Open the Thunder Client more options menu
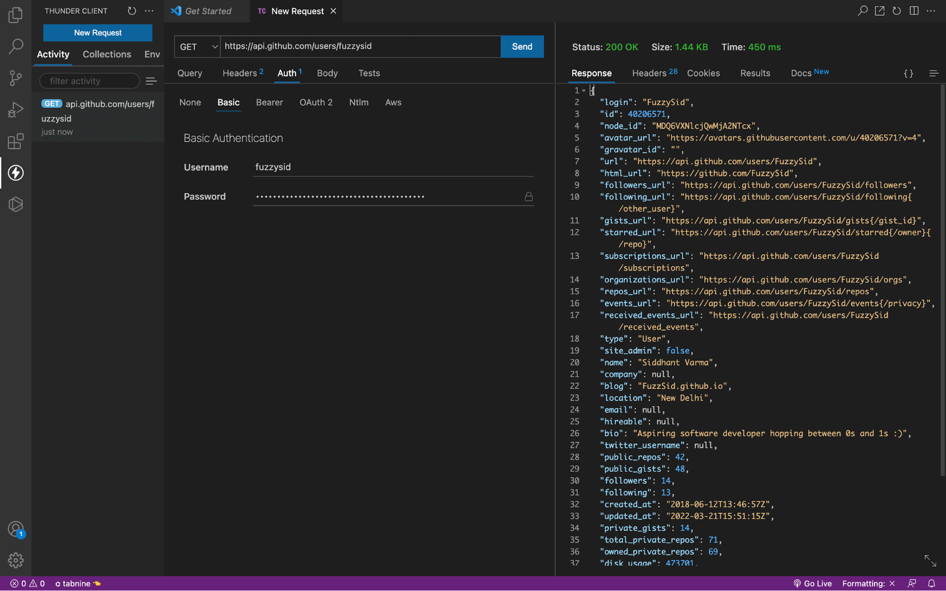Image resolution: width=946 pixels, height=591 pixels. (149, 9)
